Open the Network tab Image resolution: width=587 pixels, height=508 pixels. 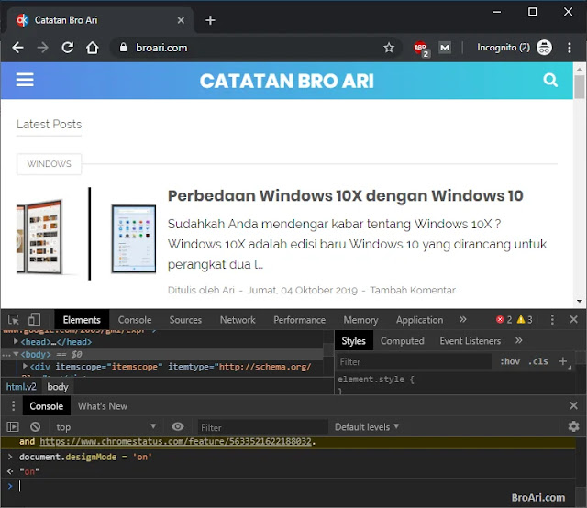click(x=238, y=320)
